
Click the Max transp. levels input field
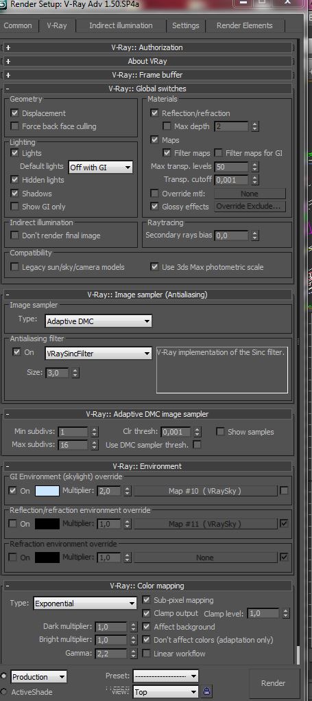(231, 167)
